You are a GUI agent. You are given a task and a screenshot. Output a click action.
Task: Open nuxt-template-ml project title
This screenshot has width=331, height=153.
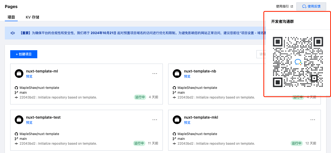[x=42, y=71]
